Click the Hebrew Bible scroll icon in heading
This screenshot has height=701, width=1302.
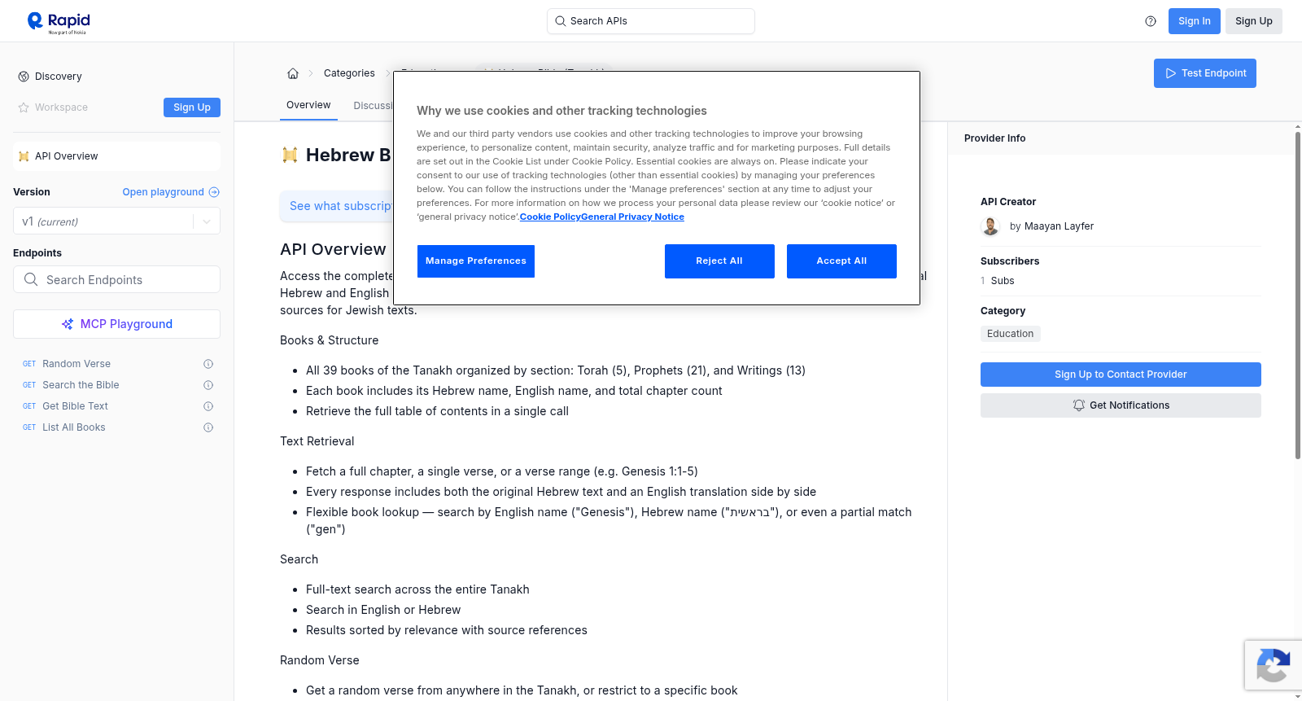290,155
